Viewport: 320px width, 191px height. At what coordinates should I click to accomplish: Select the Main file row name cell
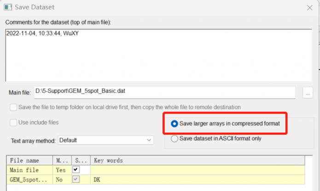pos(29,170)
